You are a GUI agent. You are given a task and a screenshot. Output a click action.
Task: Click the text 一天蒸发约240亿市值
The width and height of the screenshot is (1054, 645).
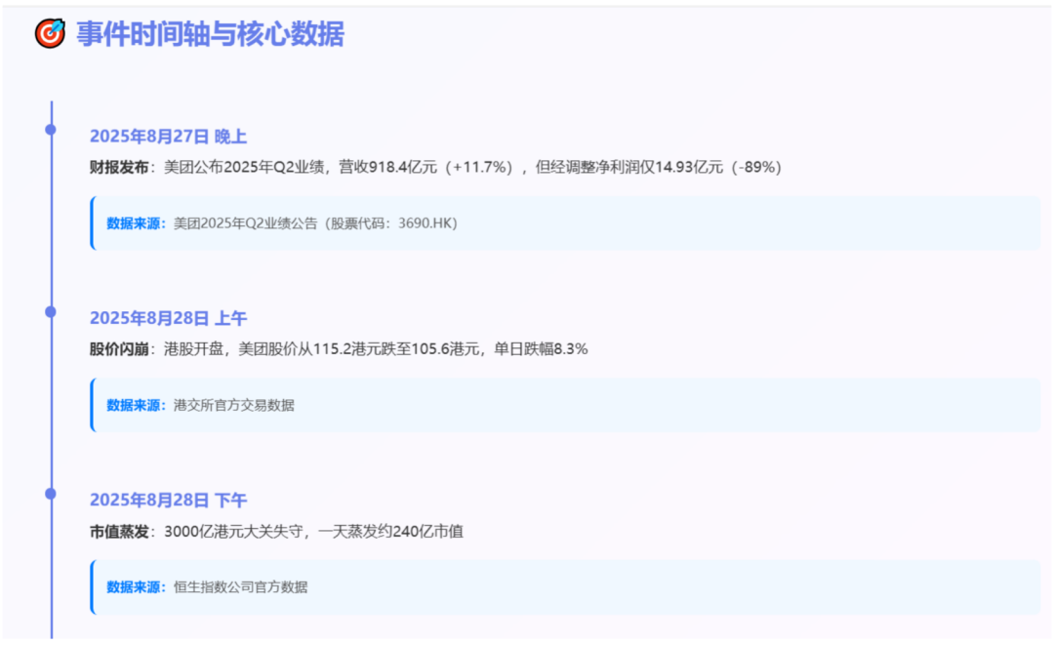(390, 532)
